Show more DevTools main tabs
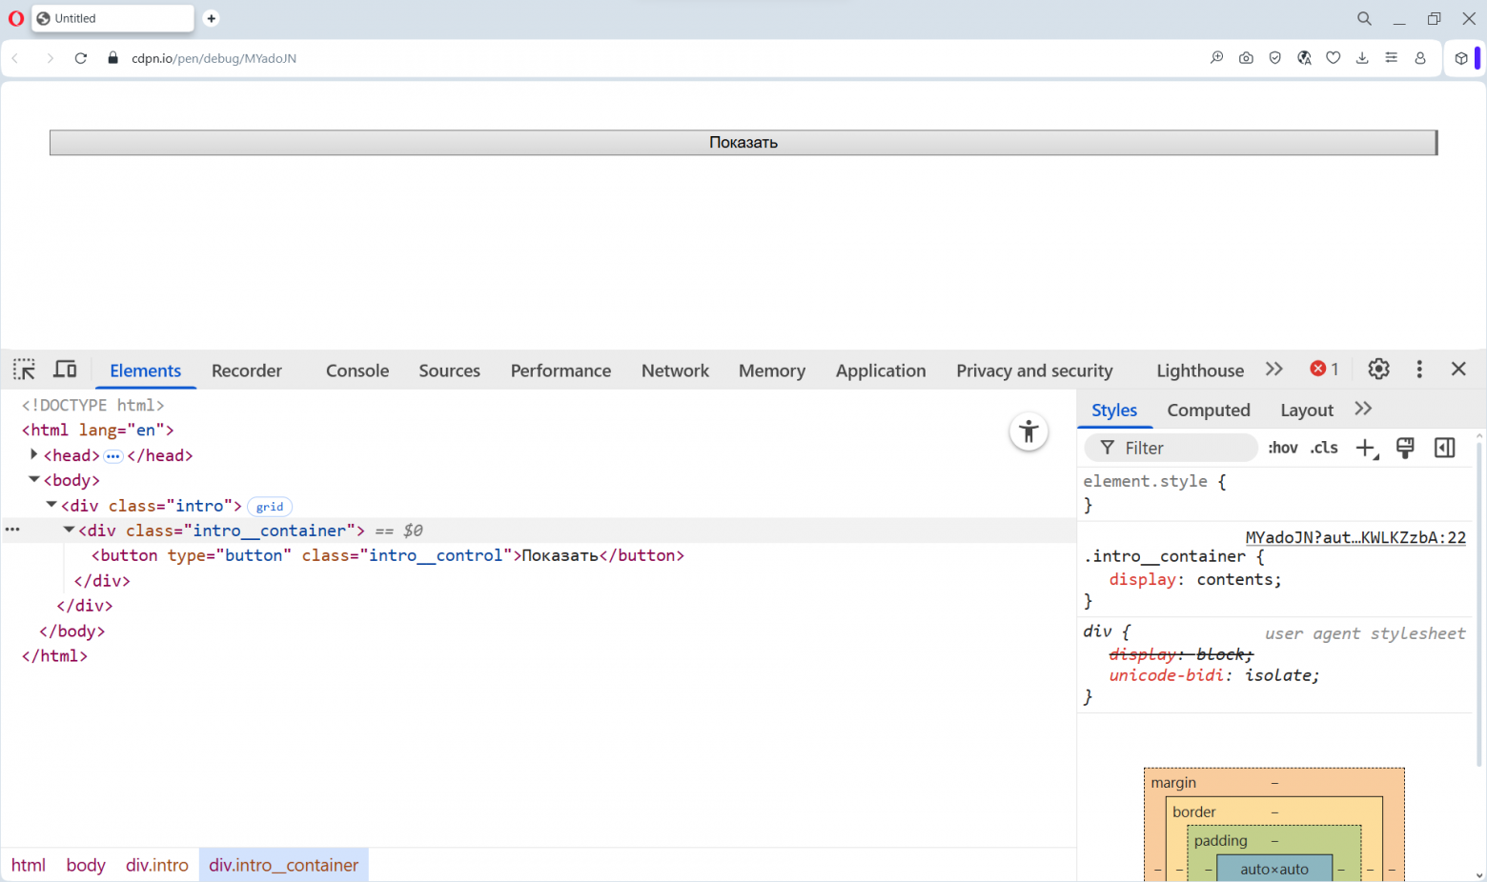Screen dimensions: 1487x882 pos(1274,369)
